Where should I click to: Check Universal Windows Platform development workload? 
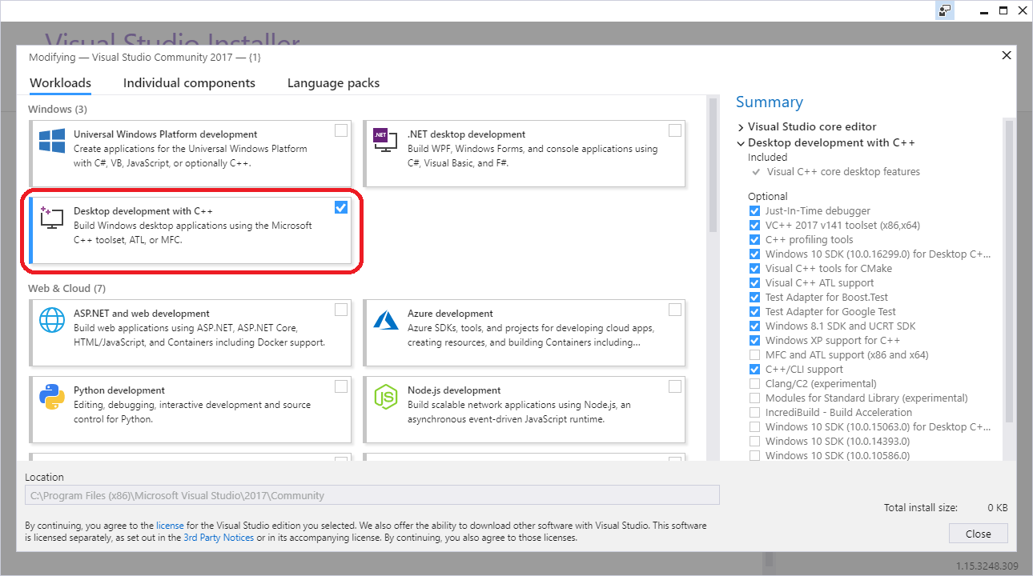click(341, 130)
